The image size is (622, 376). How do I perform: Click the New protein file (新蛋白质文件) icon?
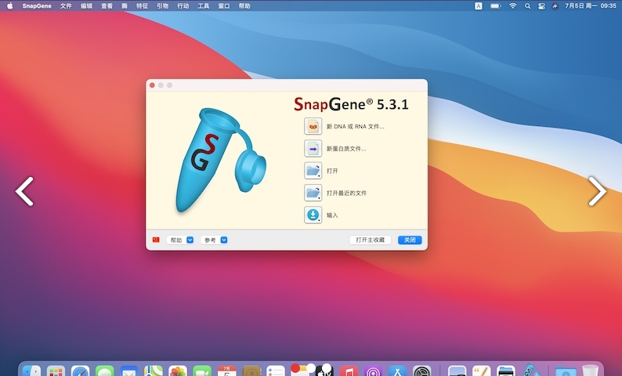[x=313, y=149]
